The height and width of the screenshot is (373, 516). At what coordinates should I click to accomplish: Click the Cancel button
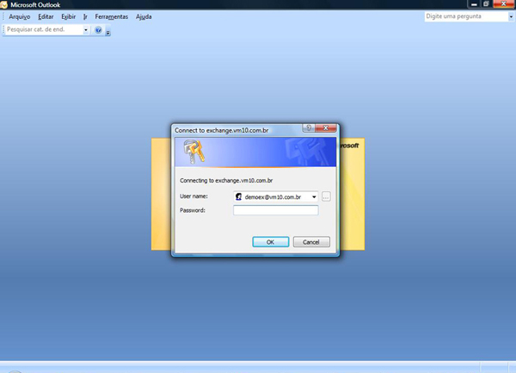(311, 242)
